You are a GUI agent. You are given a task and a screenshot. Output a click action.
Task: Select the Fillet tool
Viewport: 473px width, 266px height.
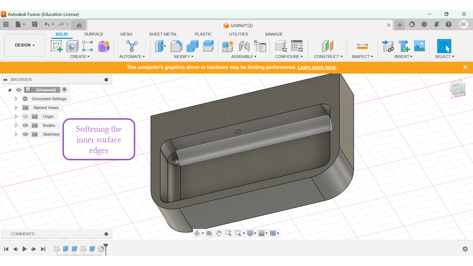(x=176, y=46)
